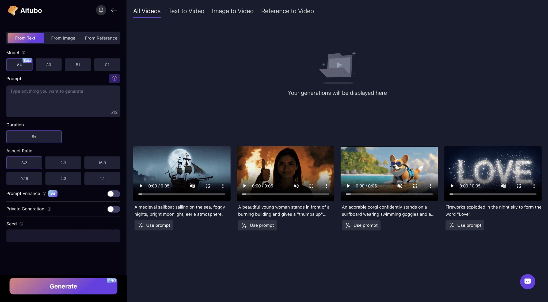Viewport: 548px width, 302px height.
Task: Enter fullscreen on the LOVE fireworks video
Action: point(519,186)
